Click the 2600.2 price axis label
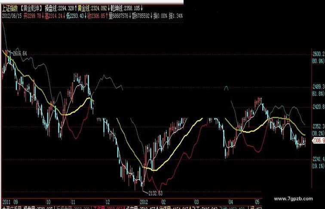Screen dimensions: 325x209 click(x=319, y=54)
